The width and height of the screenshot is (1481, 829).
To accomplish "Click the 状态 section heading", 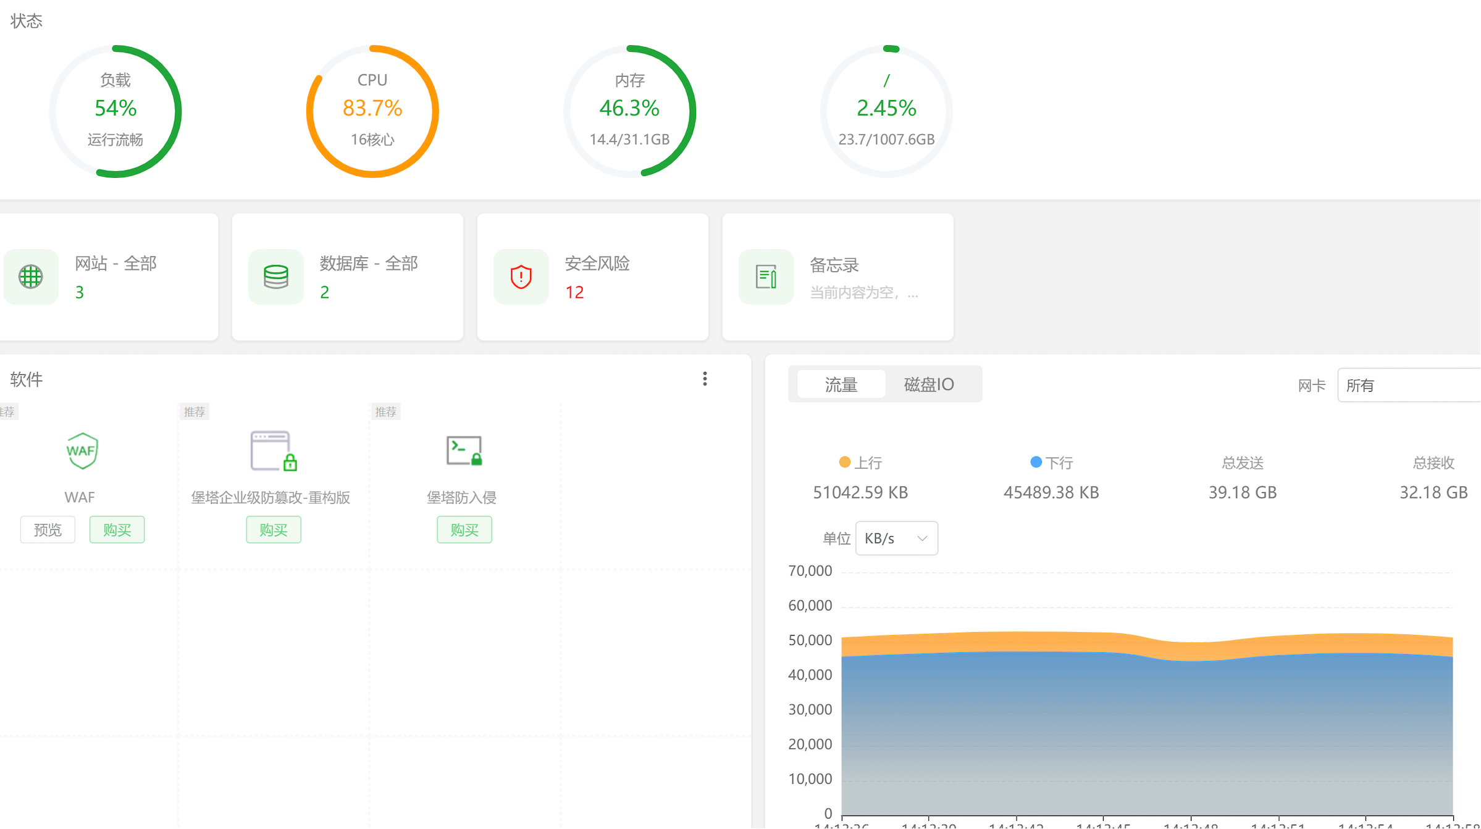I will (x=27, y=22).
